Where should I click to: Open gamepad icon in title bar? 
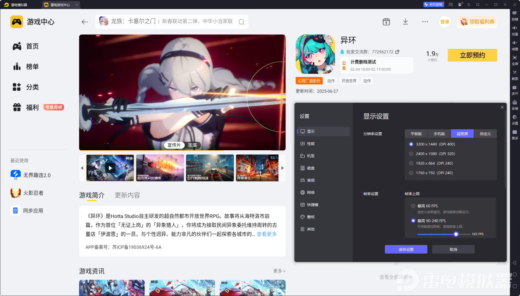(x=451, y=4)
